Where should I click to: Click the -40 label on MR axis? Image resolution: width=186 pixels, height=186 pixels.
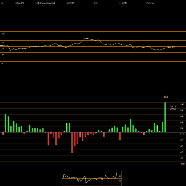[182, 146]
